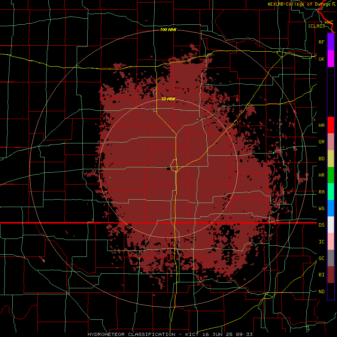Click the 'DS' legend label

pos(321,225)
